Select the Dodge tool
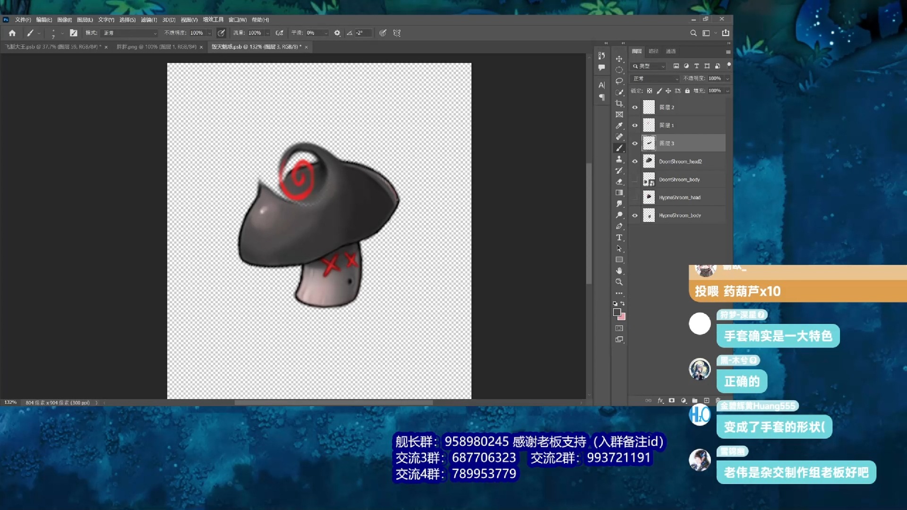 pos(619,215)
